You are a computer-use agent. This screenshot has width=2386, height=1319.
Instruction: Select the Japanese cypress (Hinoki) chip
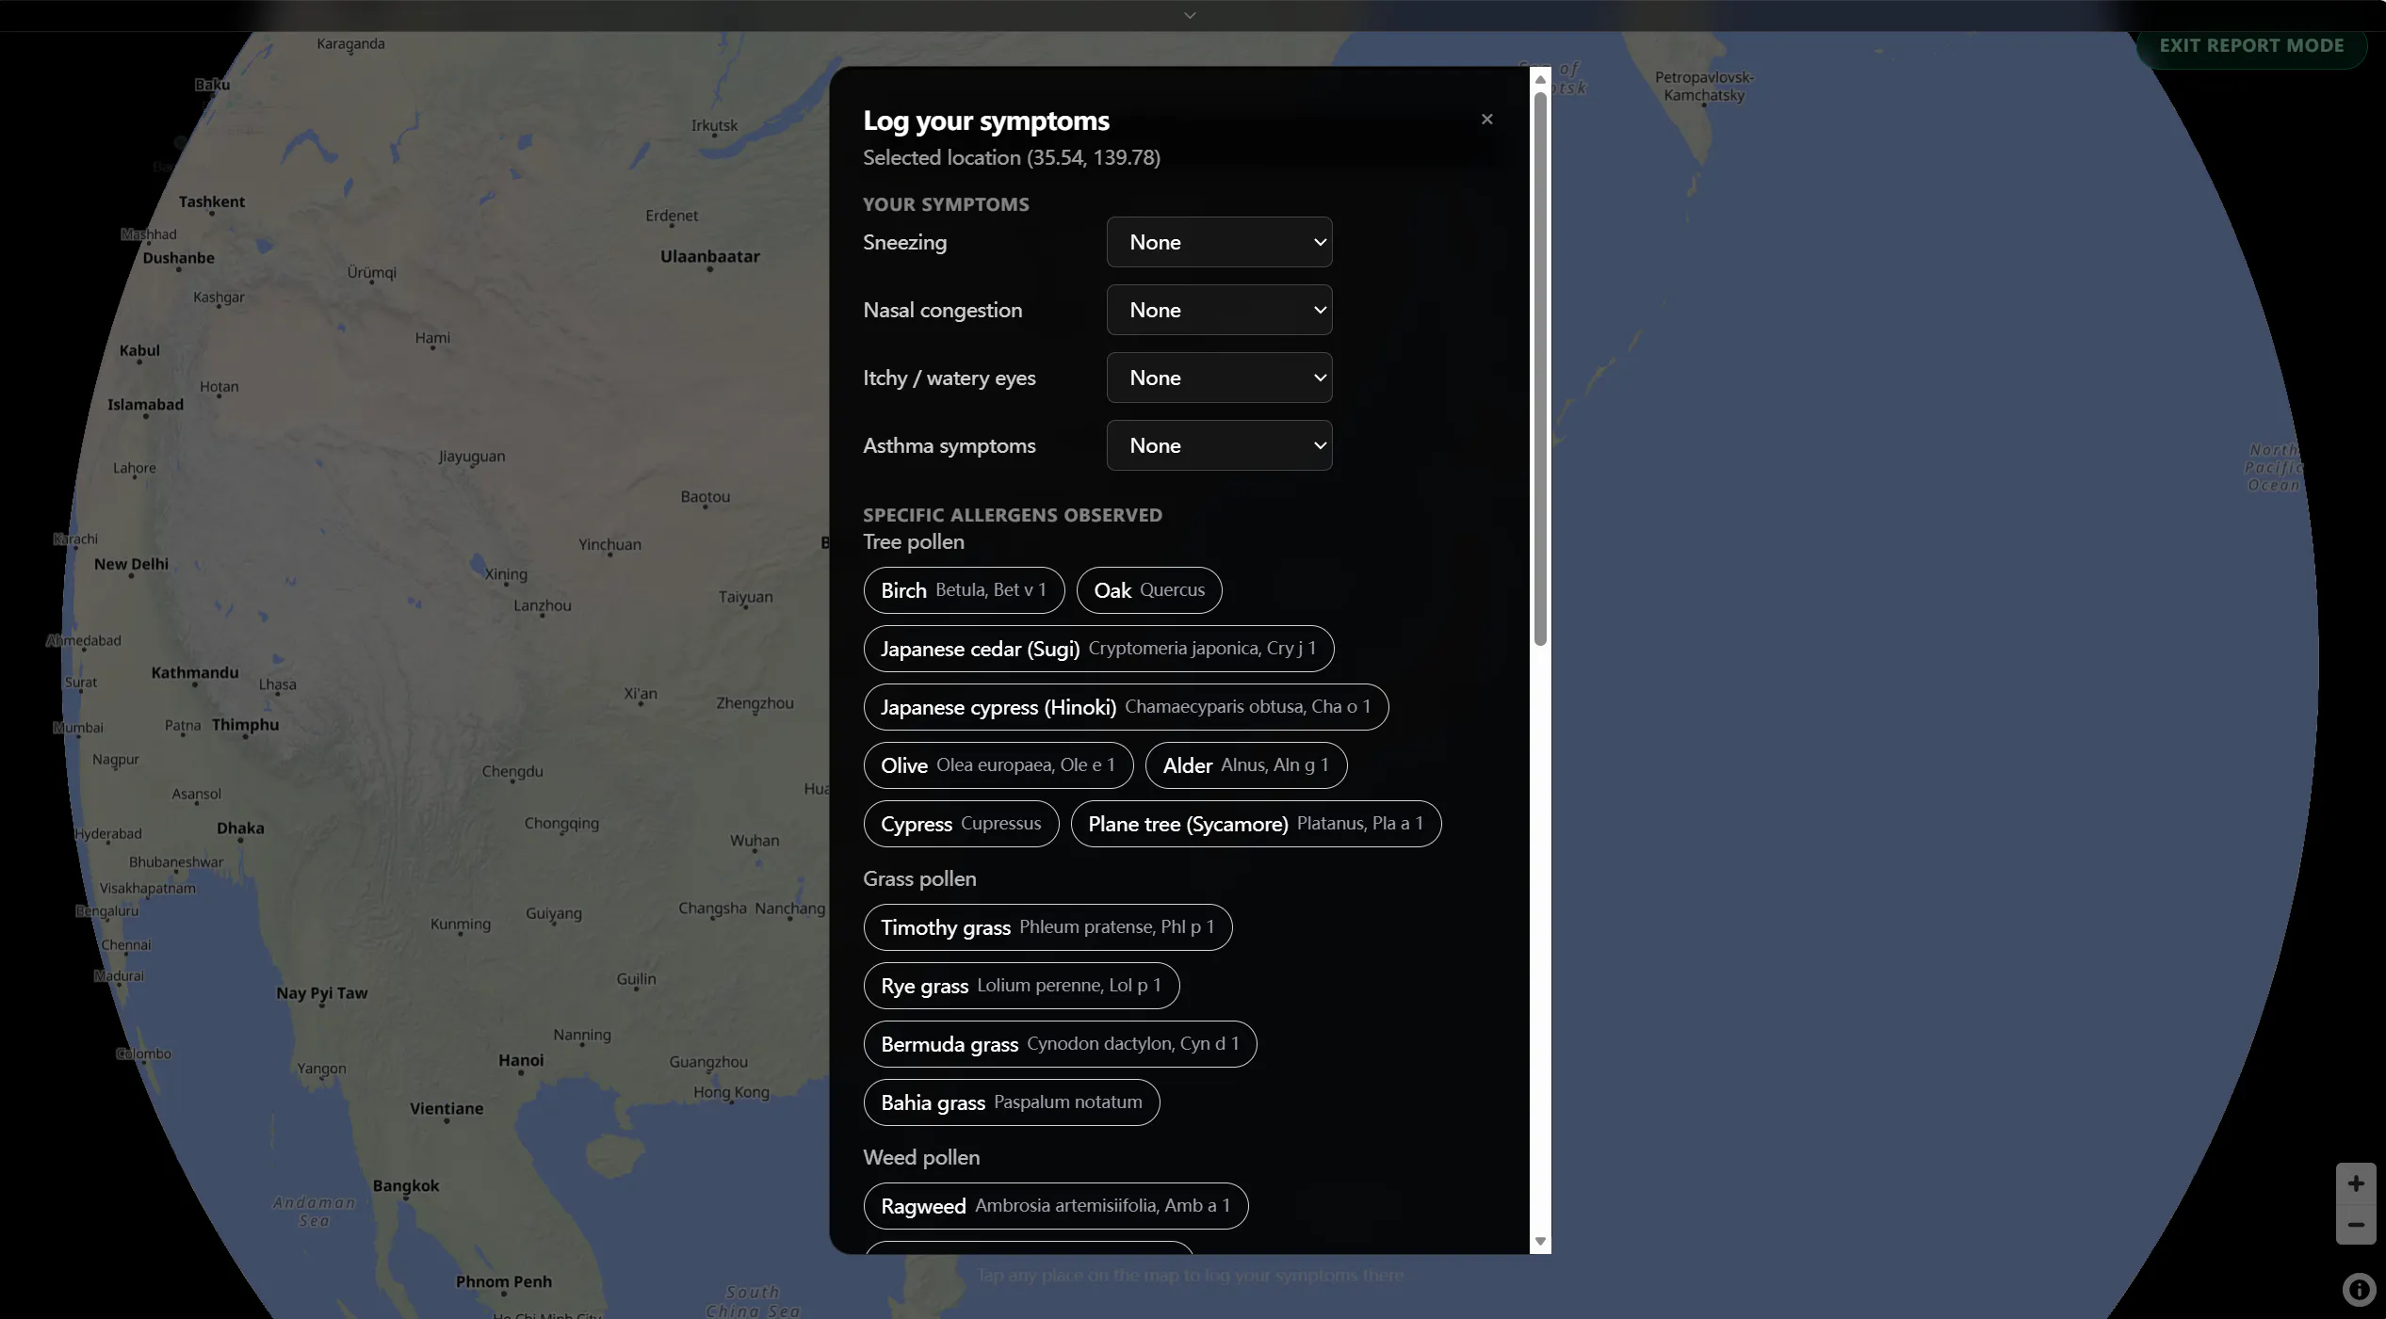click(x=1126, y=707)
